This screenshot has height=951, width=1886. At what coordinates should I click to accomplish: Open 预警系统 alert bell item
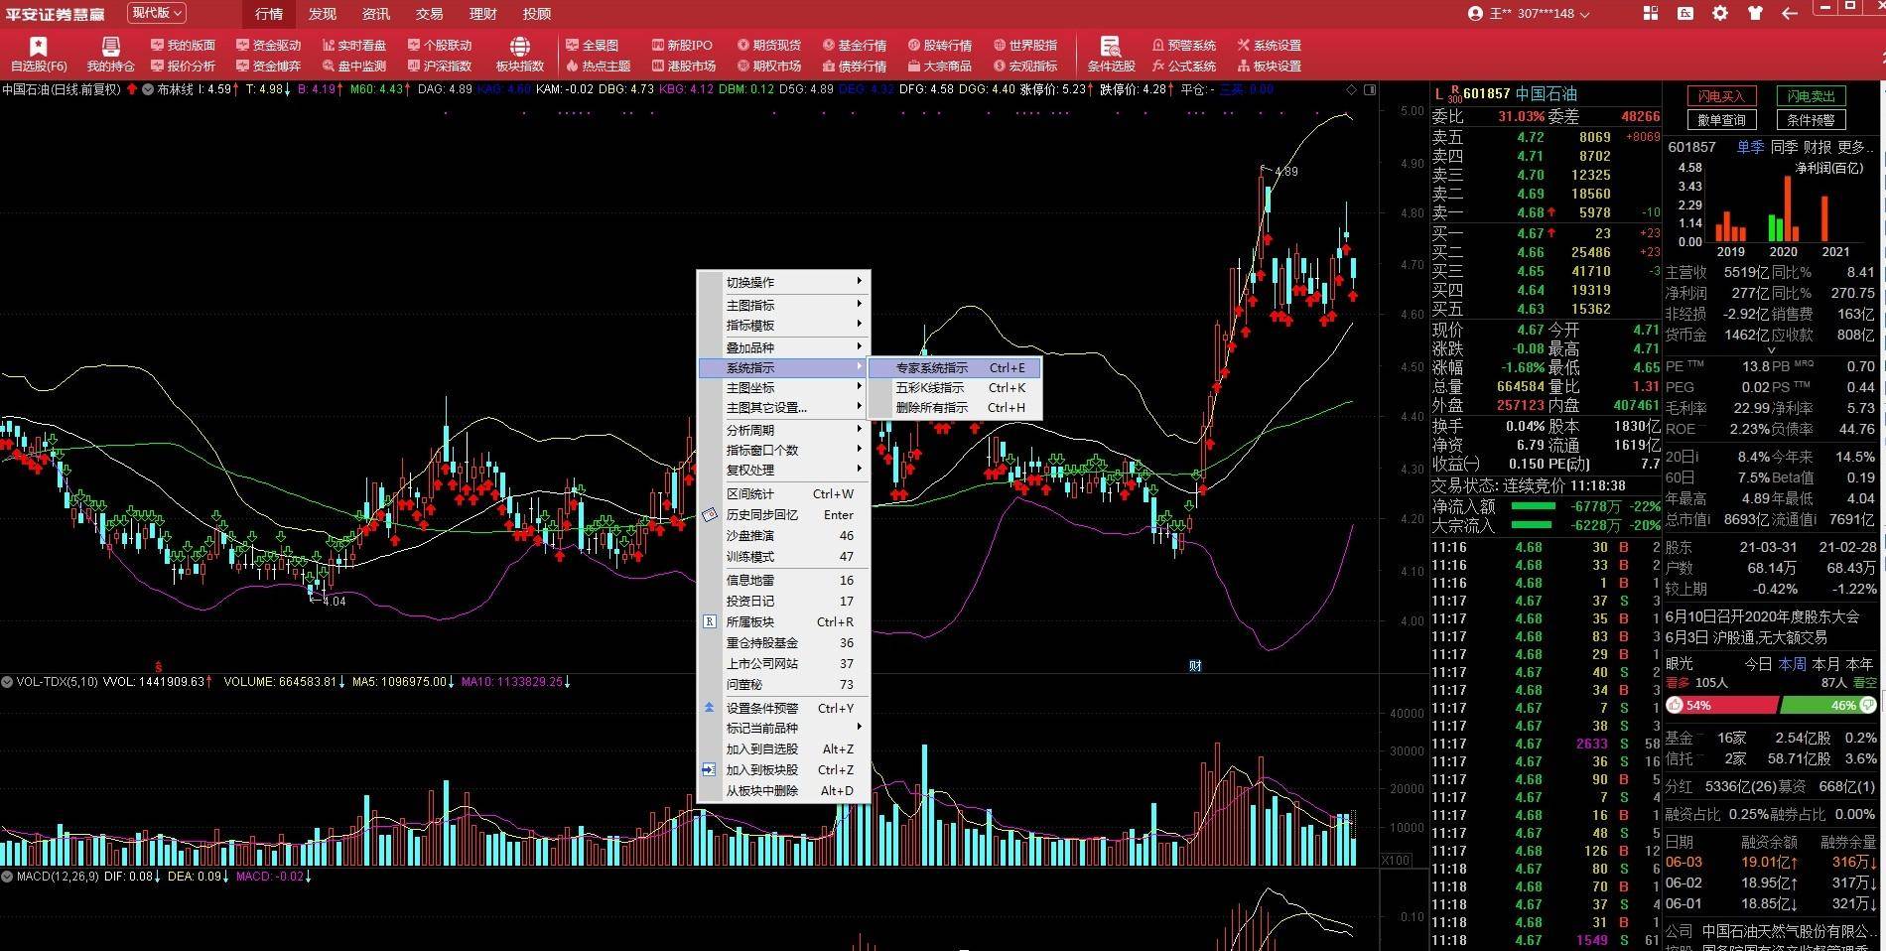click(1183, 45)
